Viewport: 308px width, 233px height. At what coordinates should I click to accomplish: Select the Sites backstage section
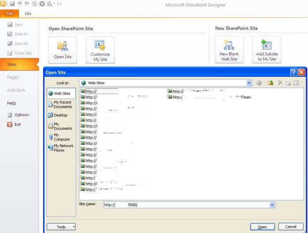pyautogui.click(x=19, y=64)
